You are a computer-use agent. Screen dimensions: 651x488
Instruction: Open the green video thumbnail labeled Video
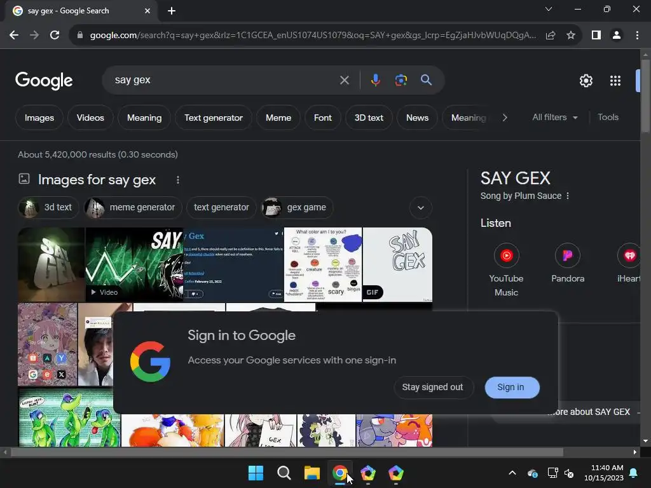135,264
